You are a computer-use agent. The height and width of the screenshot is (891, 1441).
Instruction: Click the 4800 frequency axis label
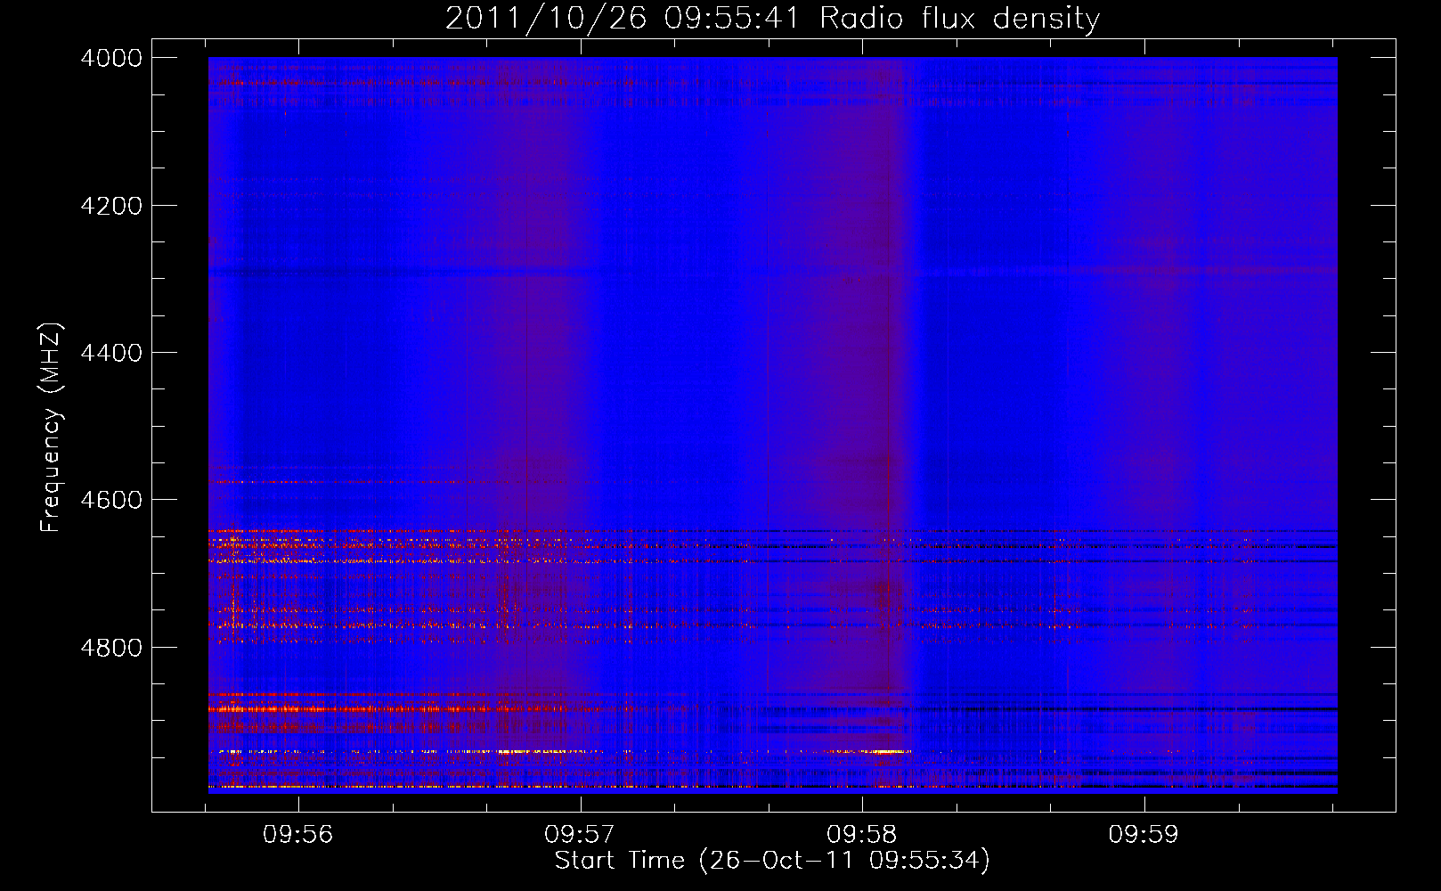click(x=111, y=648)
